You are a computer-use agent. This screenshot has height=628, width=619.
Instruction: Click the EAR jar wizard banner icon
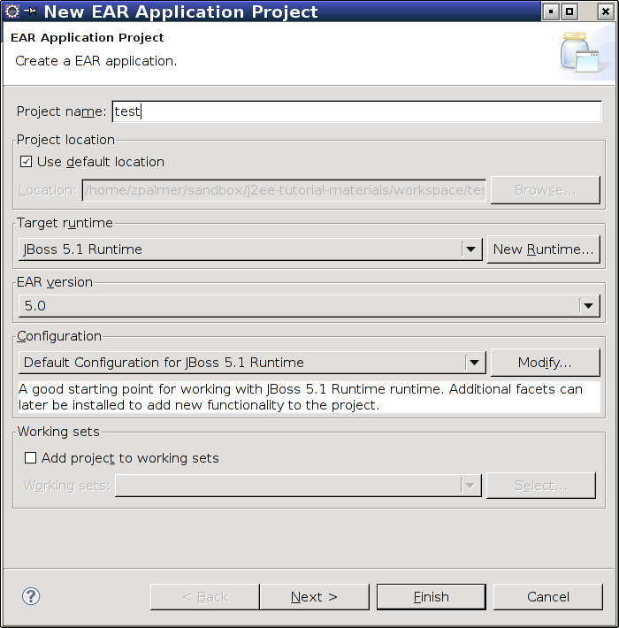pyautogui.click(x=579, y=52)
